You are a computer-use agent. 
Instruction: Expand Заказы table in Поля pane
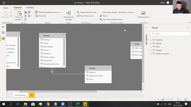click(x=151, y=43)
